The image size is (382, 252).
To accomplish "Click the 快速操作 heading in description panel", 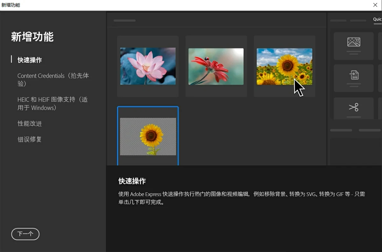I will [x=132, y=181].
